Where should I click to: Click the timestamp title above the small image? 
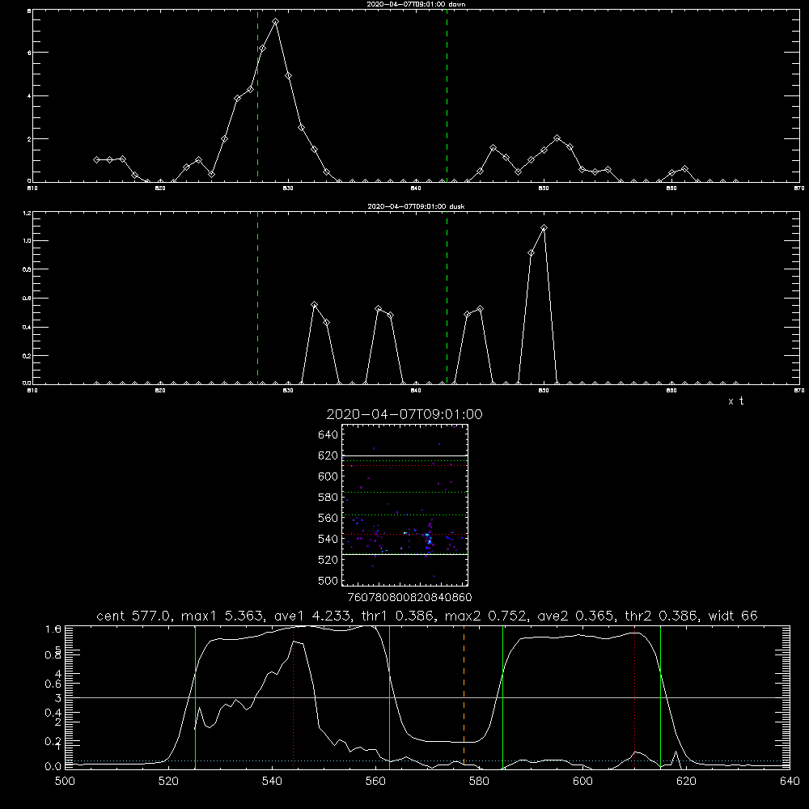coord(404,414)
